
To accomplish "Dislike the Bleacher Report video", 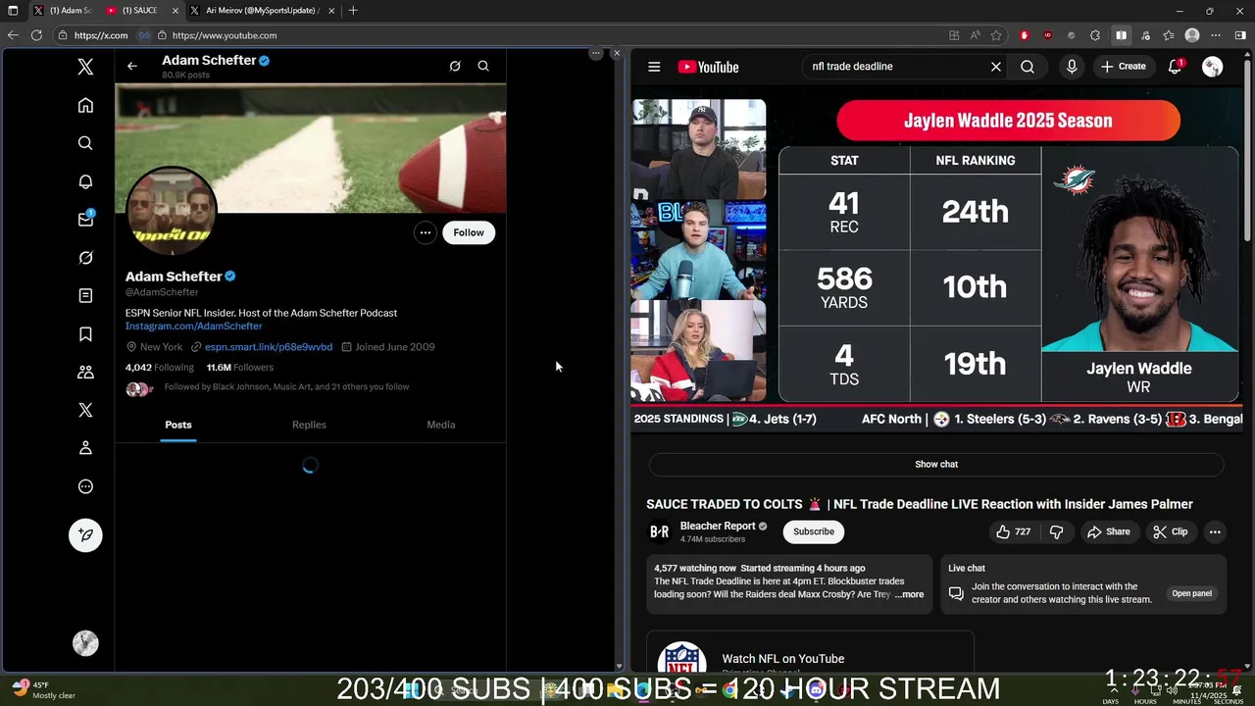I will pos(1057,531).
